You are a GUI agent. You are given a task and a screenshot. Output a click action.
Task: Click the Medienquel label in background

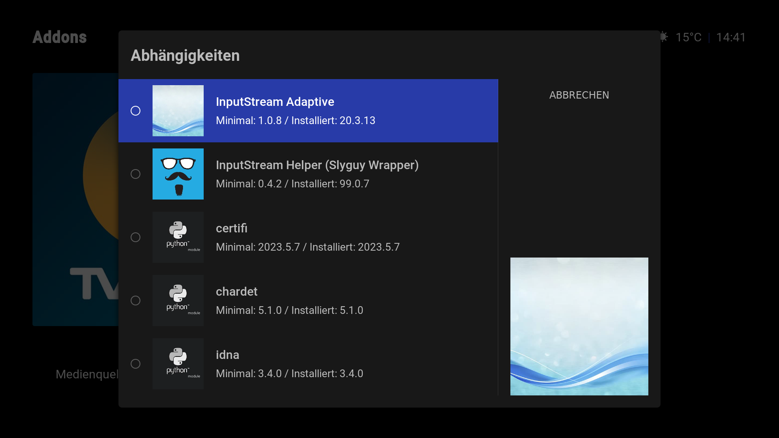tap(87, 374)
